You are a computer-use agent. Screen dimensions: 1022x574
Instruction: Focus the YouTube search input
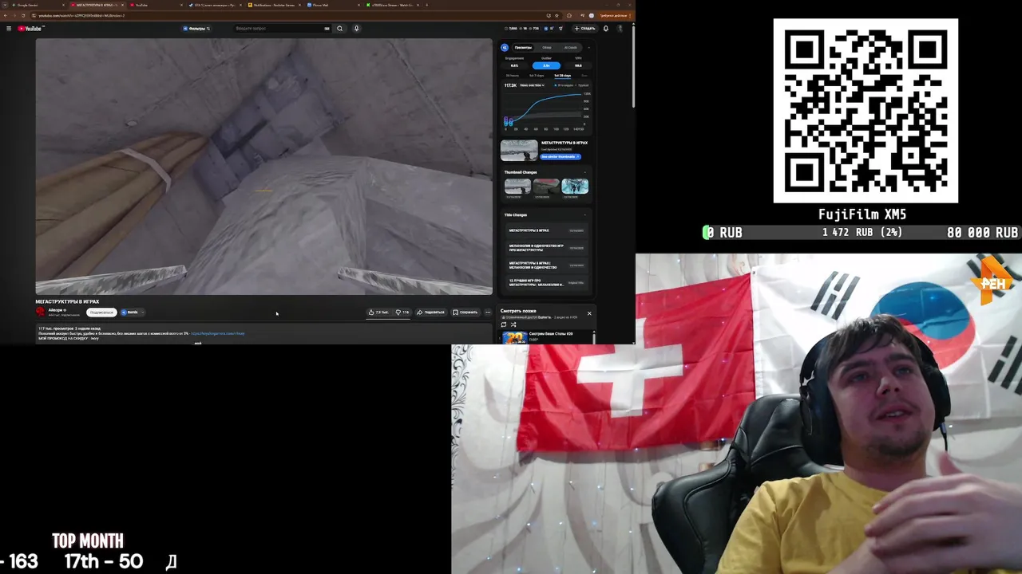278,29
